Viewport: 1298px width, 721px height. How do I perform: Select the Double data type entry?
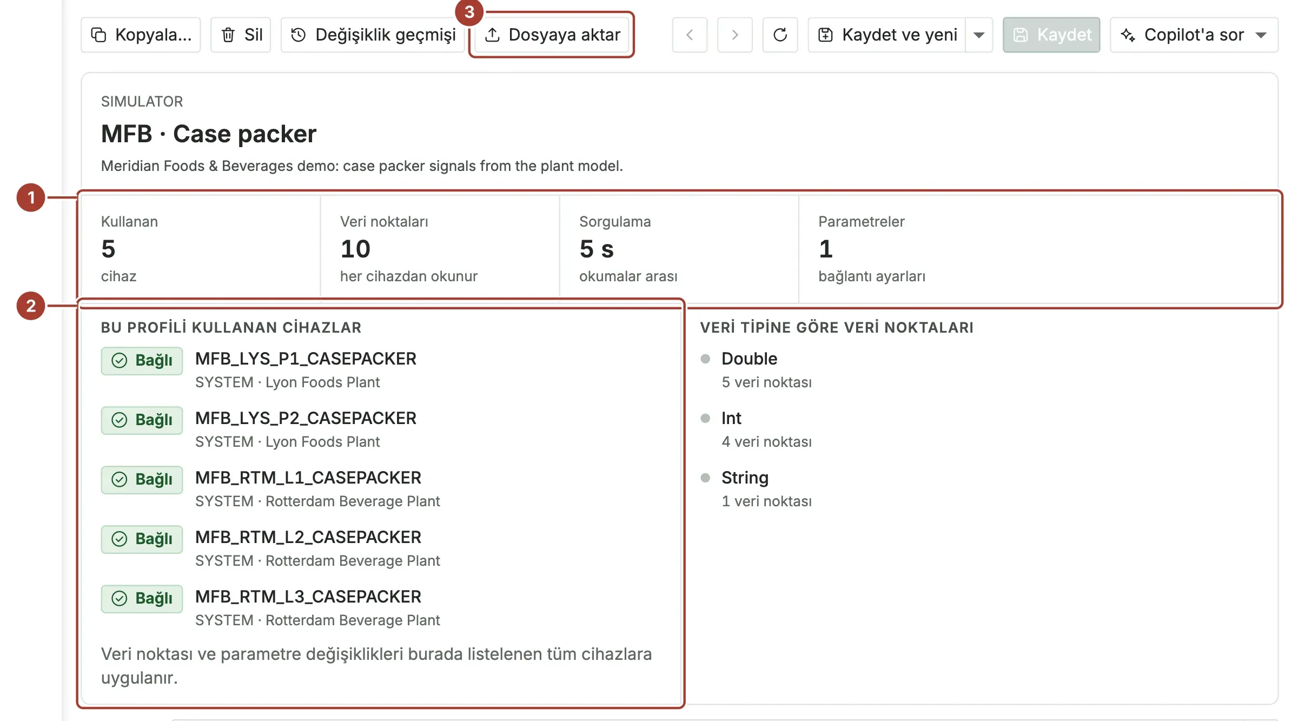(x=749, y=359)
